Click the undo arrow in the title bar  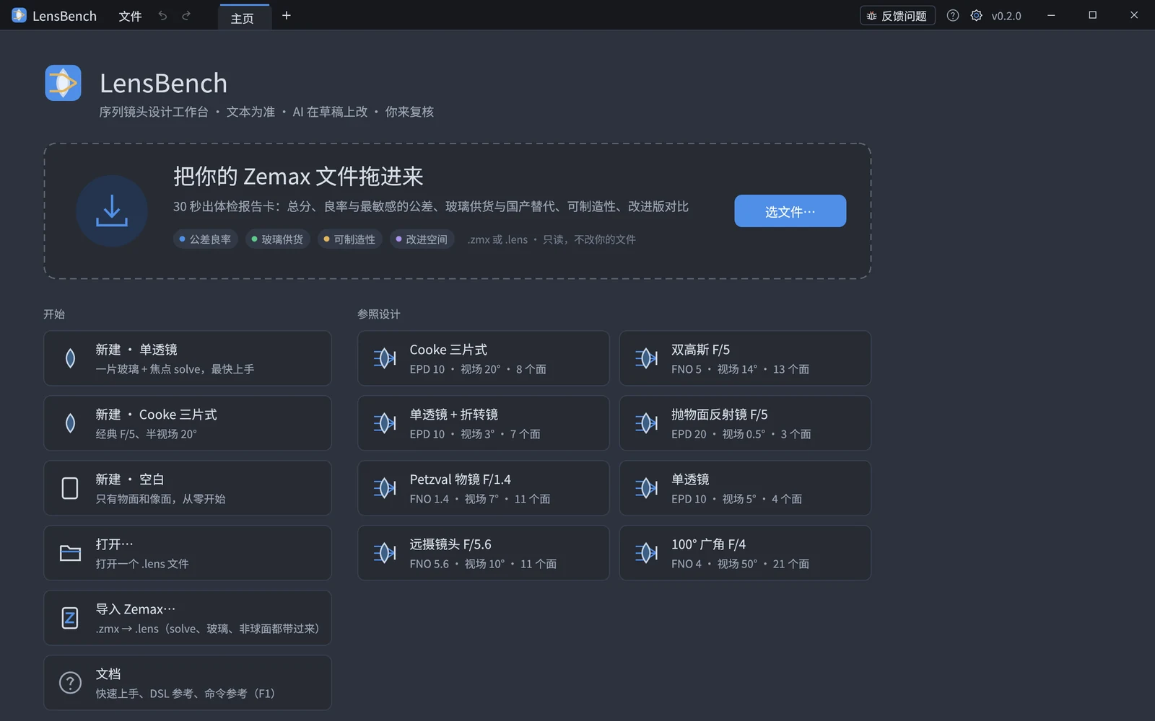coord(162,16)
